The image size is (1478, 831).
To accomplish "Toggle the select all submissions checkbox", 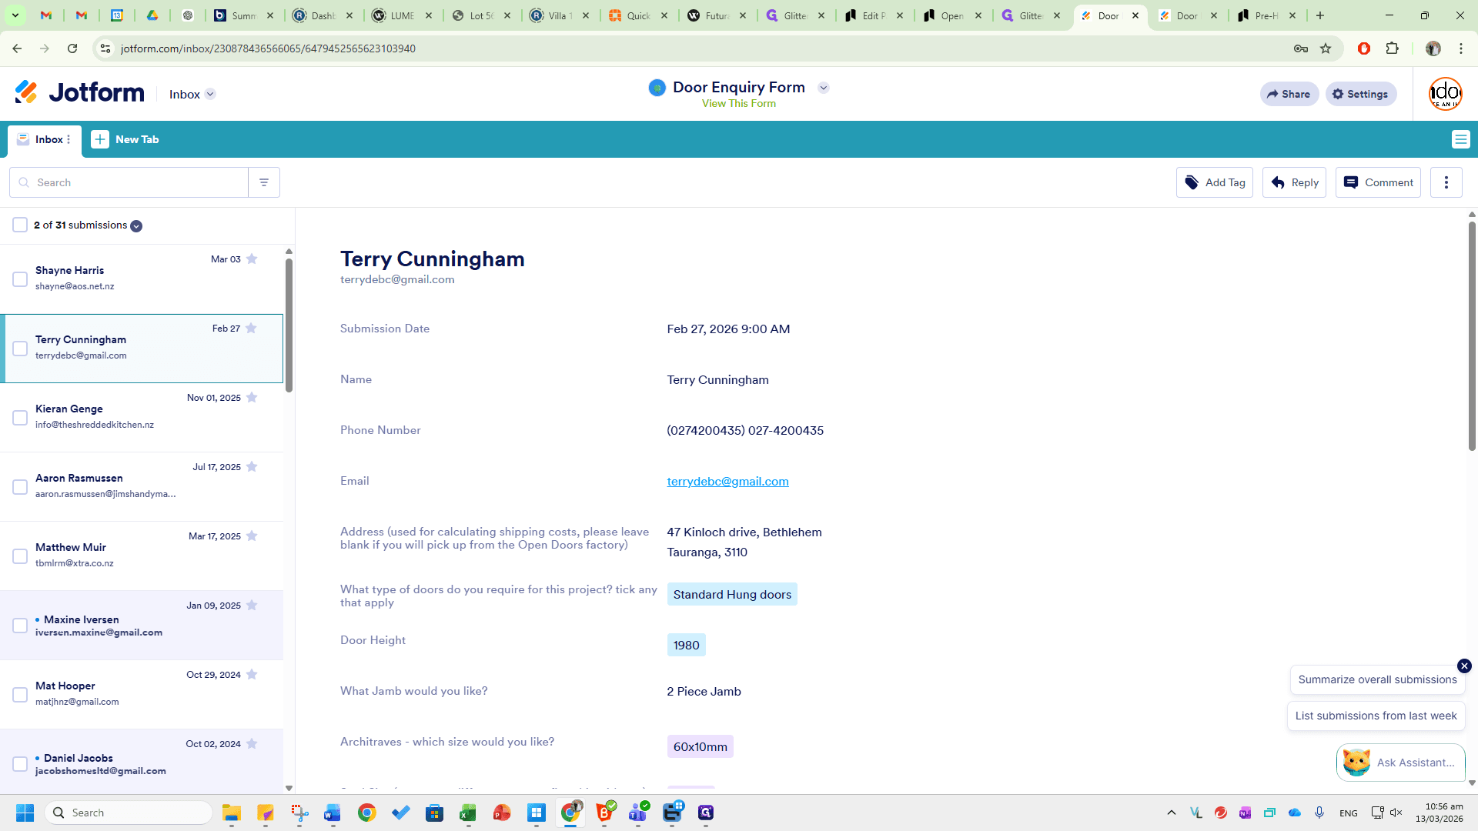I will pyautogui.click(x=20, y=225).
